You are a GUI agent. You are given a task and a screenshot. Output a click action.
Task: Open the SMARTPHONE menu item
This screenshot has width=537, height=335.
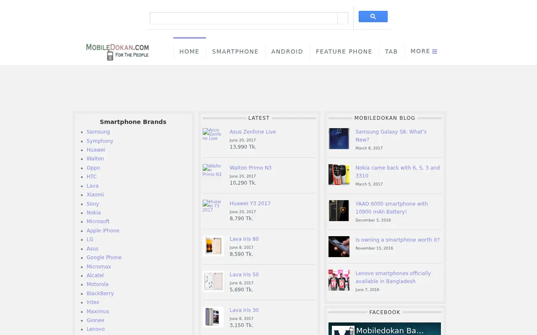pyautogui.click(x=235, y=52)
